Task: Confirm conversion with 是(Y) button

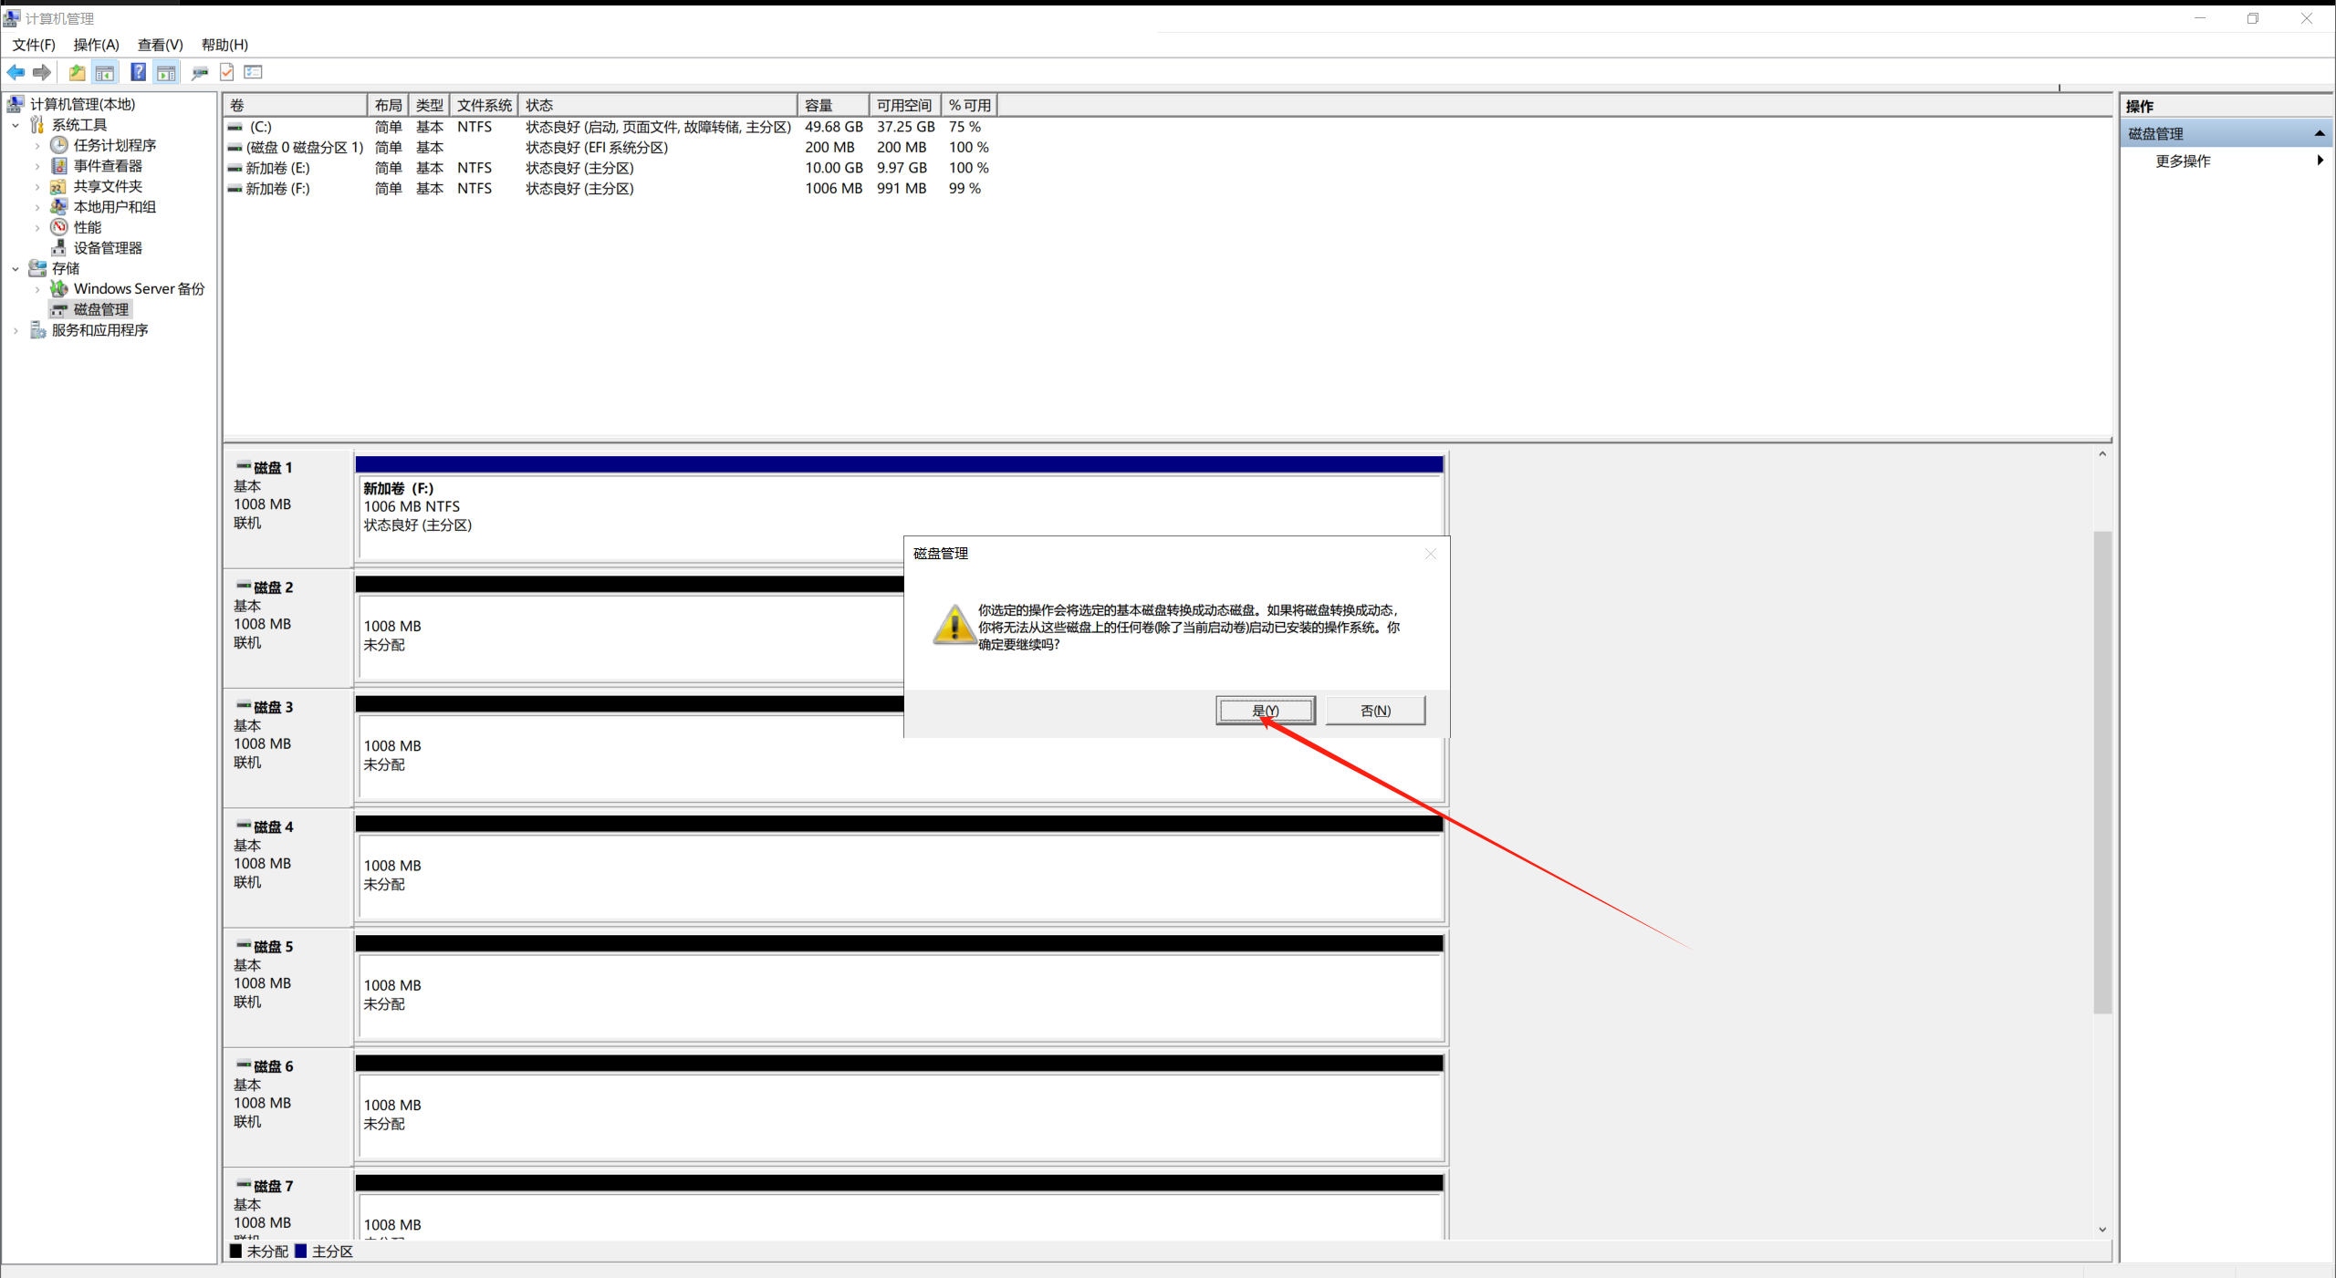Action: tap(1265, 711)
